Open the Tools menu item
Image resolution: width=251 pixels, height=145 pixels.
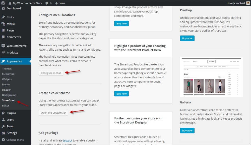(x=10, y=126)
